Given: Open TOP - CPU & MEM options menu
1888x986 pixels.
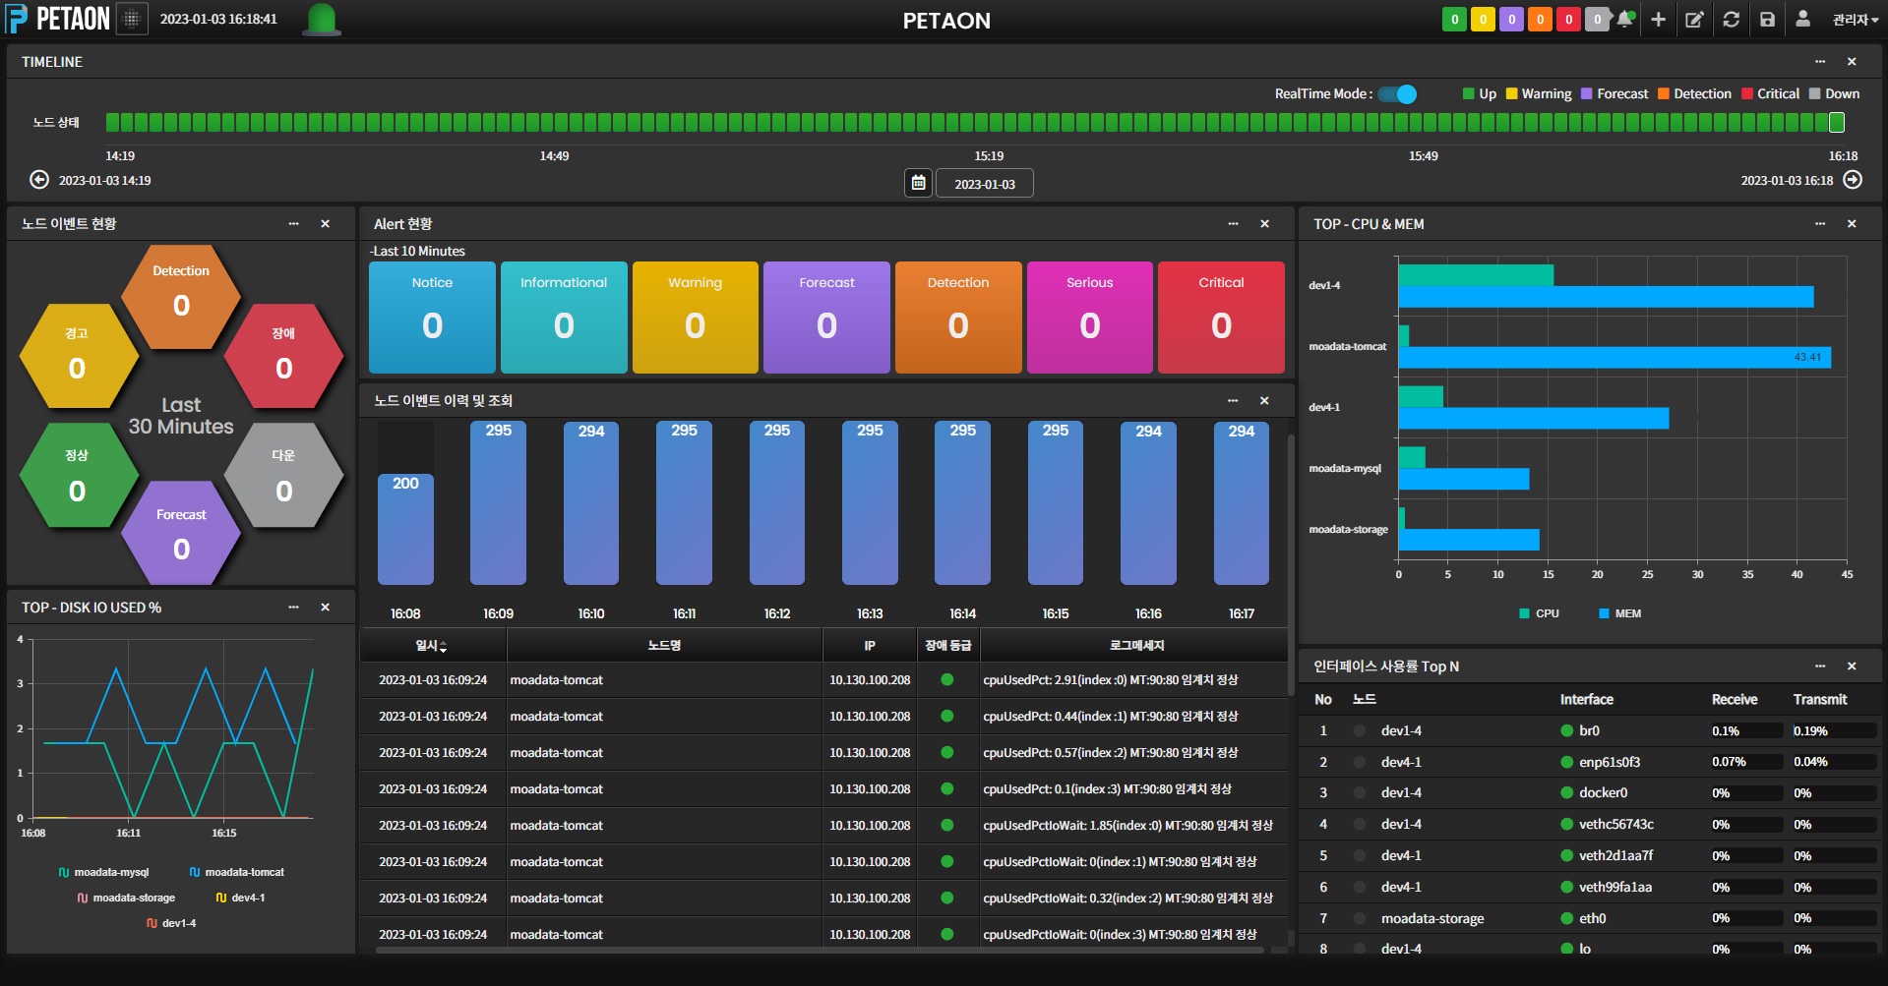Looking at the screenshot, I should tap(1820, 224).
